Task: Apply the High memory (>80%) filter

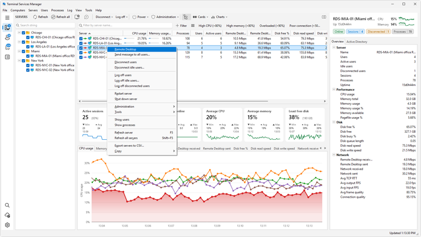Action: coord(240,26)
